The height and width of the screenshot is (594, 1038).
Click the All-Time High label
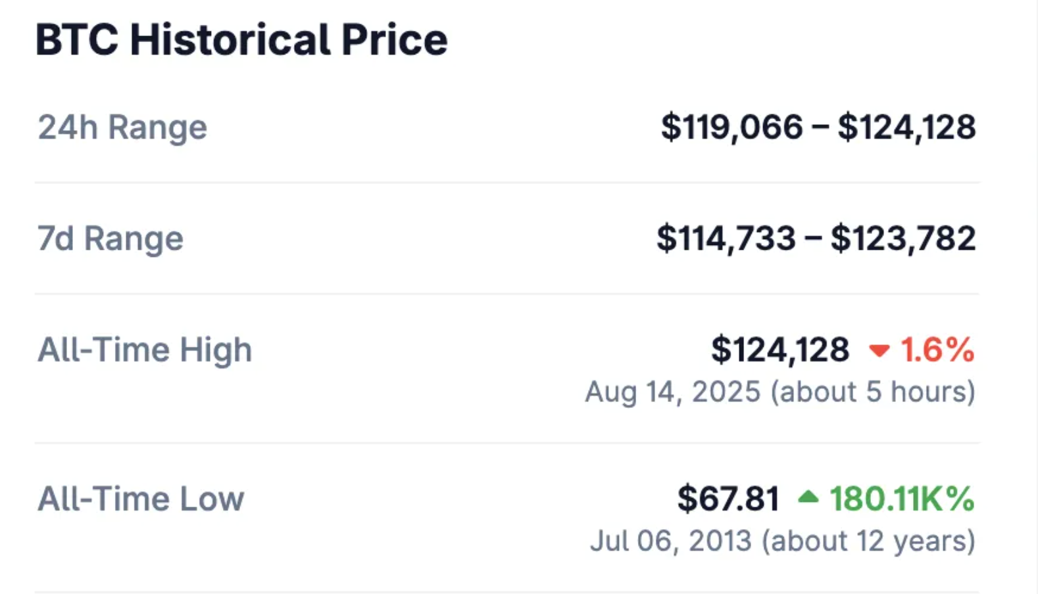coord(145,350)
